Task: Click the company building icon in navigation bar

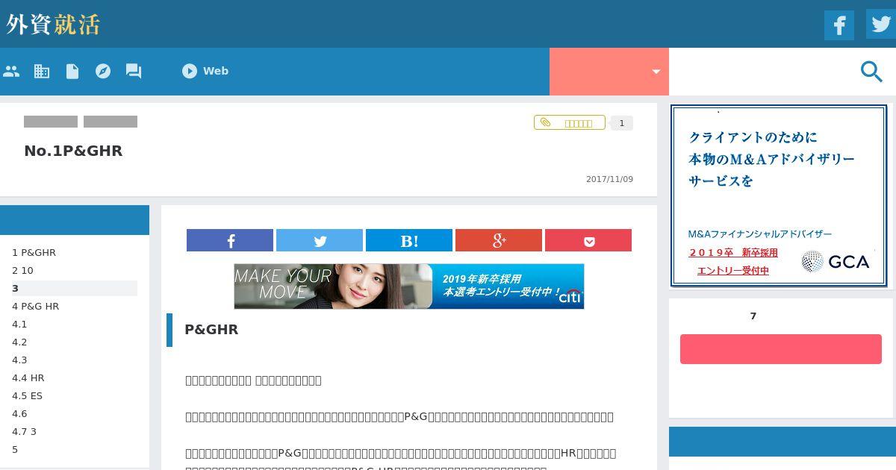Action: (x=42, y=71)
